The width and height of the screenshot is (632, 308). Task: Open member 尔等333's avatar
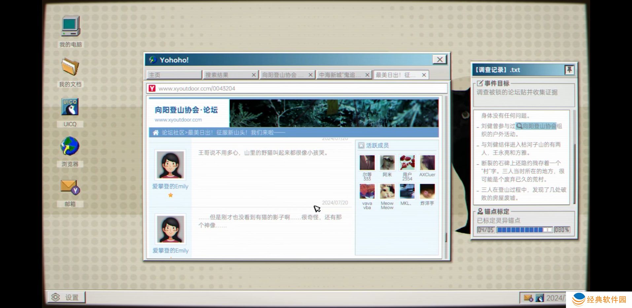(x=367, y=163)
